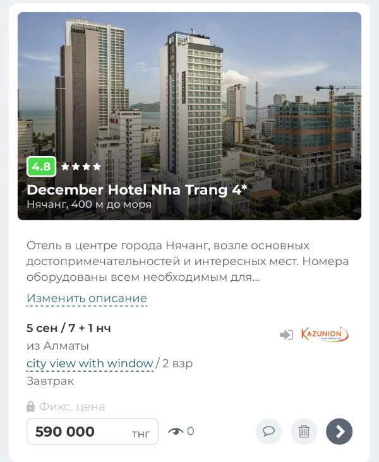Click the 'Завтрак' meal plan text
This screenshot has width=379, height=462.
50,381
